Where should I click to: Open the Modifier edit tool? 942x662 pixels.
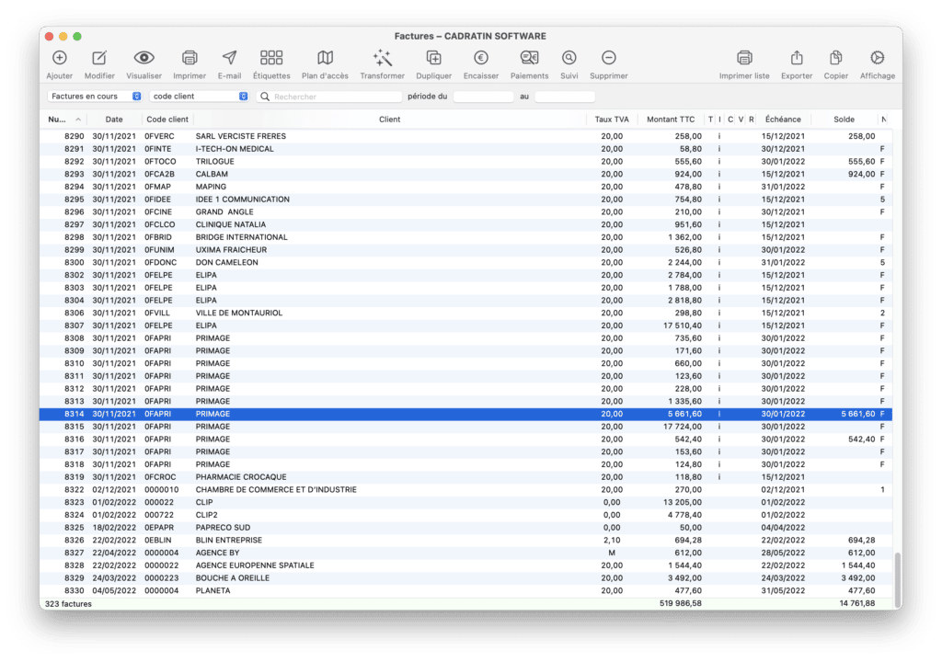pyautogui.click(x=99, y=58)
